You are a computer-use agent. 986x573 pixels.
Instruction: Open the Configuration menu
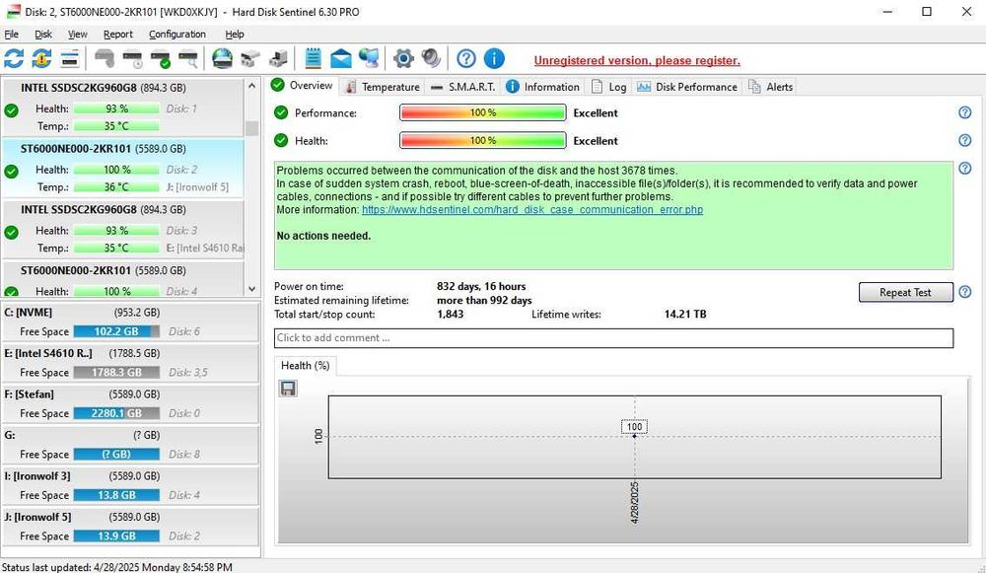pos(177,34)
